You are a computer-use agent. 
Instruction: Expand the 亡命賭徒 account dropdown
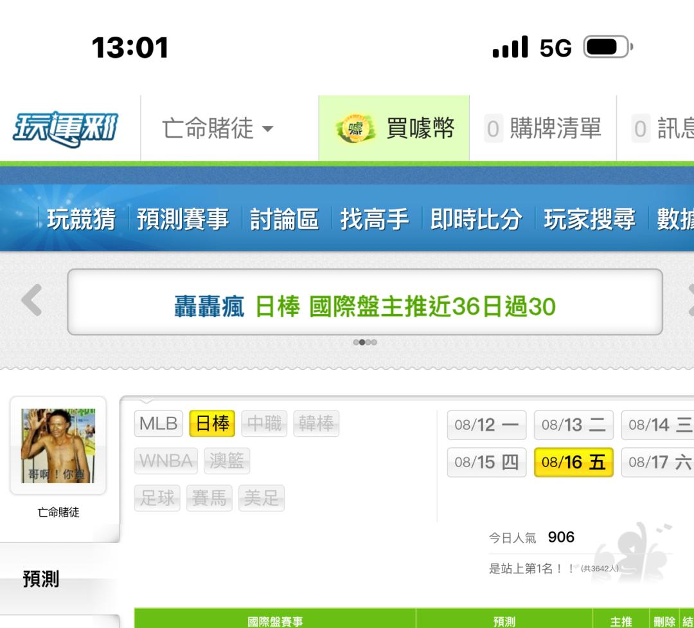pyautogui.click(x=218, y=129)
